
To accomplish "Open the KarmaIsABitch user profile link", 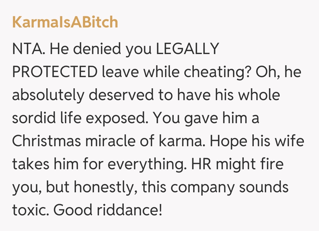I will coord(65,22).
